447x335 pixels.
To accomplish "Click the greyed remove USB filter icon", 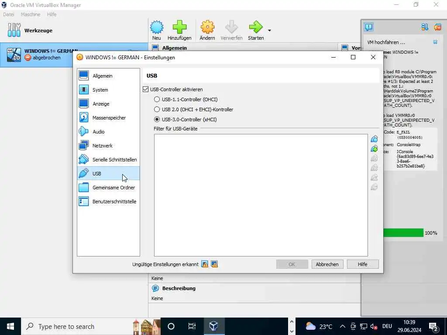I will tap(374, 168).
